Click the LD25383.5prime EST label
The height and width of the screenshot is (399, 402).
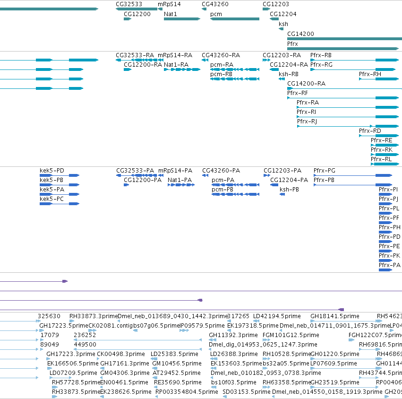click(x=174, y=354)
